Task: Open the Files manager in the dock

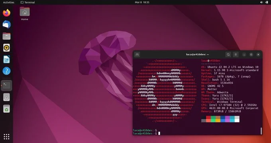Action: click(6, 36)
